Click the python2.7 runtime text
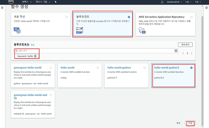The width and height of the screenshot is (209, 128). pos(112,78)
